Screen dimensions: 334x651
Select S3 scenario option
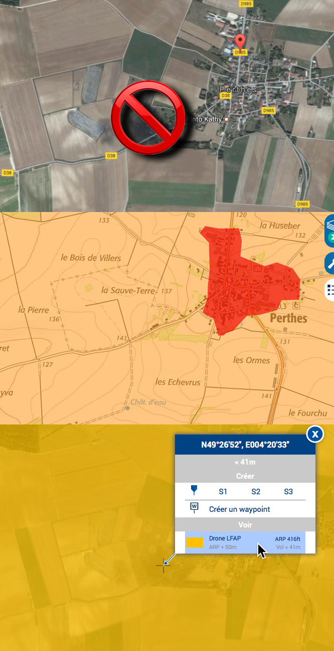click(288, 491)
